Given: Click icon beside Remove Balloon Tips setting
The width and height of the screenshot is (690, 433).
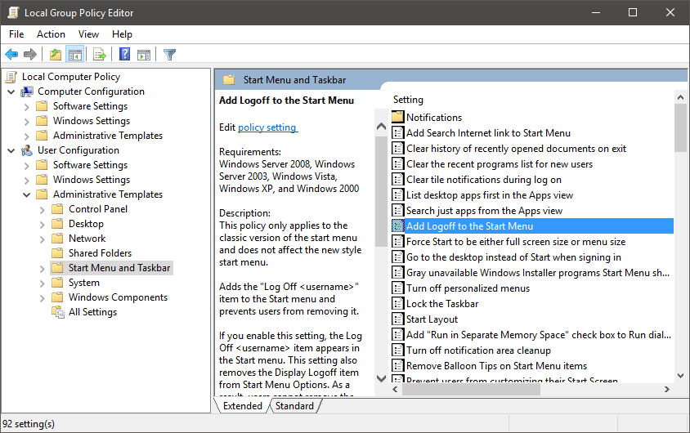Looking at the screenshot, I should 398,366.
